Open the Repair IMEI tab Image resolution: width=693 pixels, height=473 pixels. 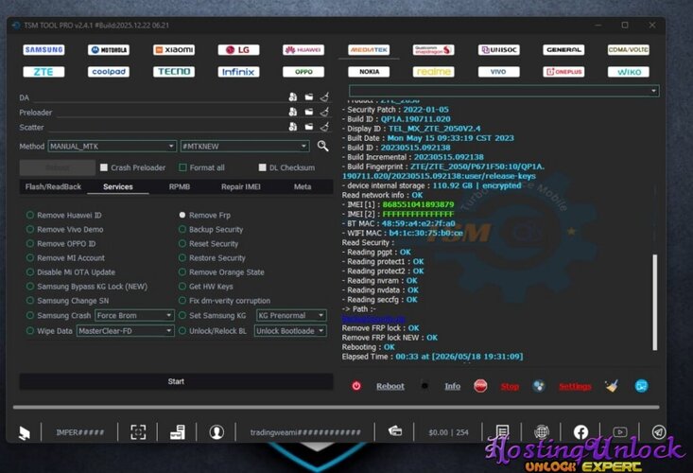(241, 186)
